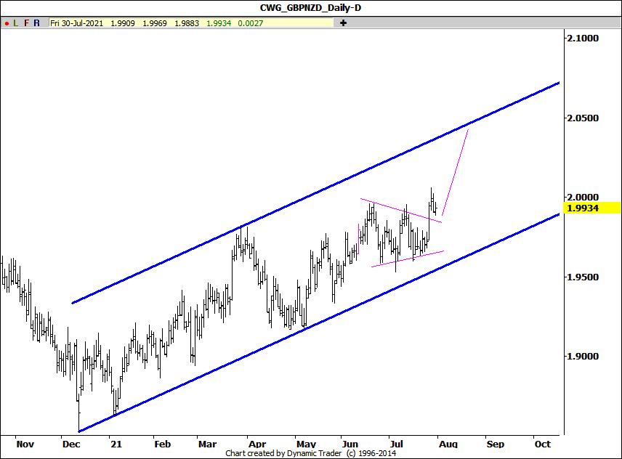Click the date Fri 30-Jul-2021 field
Image resolution: width=622 pixels, height=459 pixels.
tap(76, 23)
